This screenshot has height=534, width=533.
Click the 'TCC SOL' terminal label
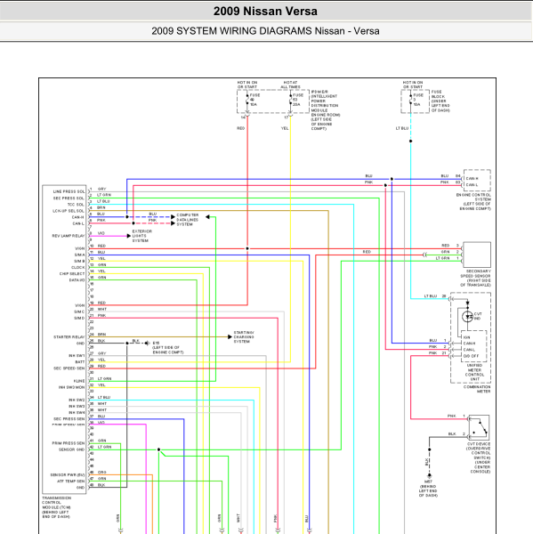[76, 205]
